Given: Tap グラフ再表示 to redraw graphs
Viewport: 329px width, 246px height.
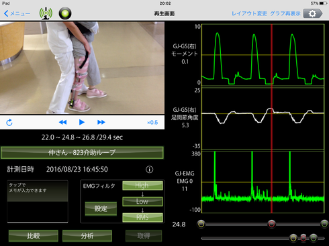Looking at the screenshot, I should pyautogui.click(x=285, y=13).
